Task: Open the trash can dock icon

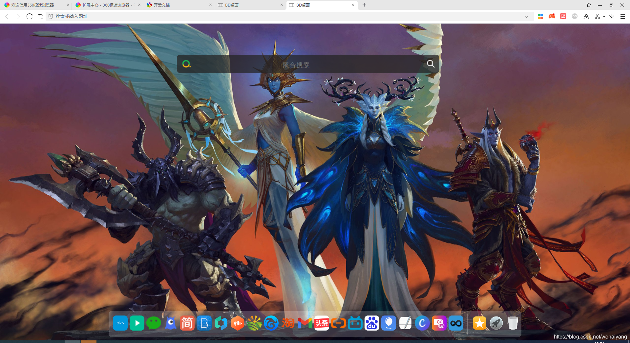Action: (513, 323)
